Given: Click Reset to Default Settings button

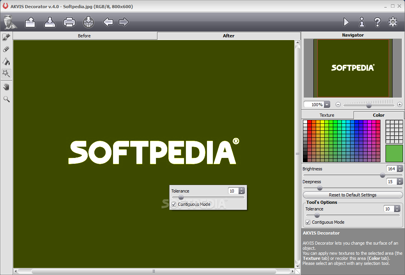Looking at the screenshot, I should click(x=352, y=195).
